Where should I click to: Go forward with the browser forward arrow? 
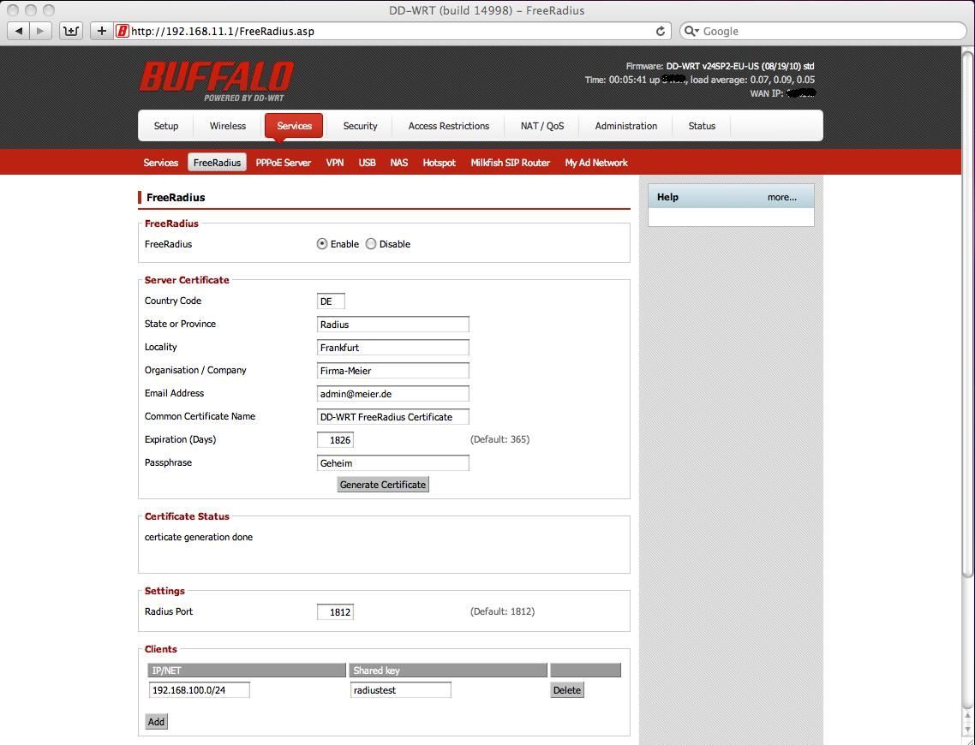[40, 31]
